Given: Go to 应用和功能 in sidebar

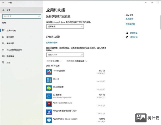Looking at the screenshot, I should (x=11, y=30).
